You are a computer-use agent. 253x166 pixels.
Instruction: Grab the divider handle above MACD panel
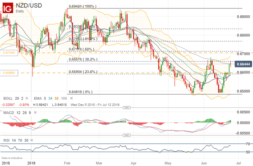(126, 107)
